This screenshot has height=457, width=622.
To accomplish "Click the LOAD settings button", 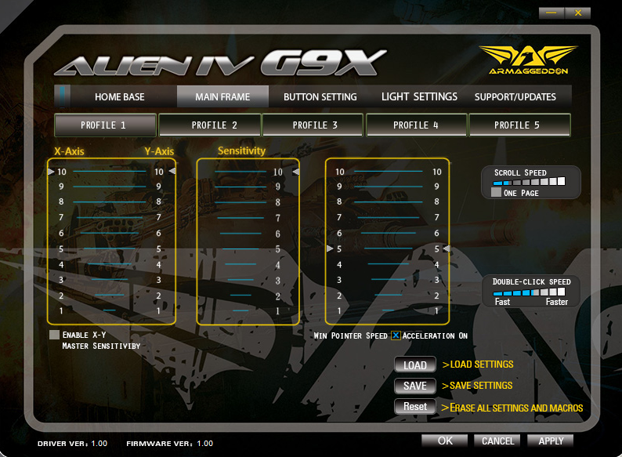I will (x=415, y=365).
